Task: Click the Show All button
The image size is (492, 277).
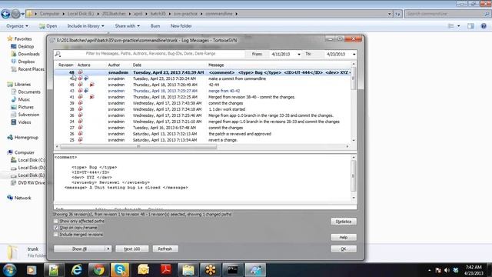Action: 79,249
